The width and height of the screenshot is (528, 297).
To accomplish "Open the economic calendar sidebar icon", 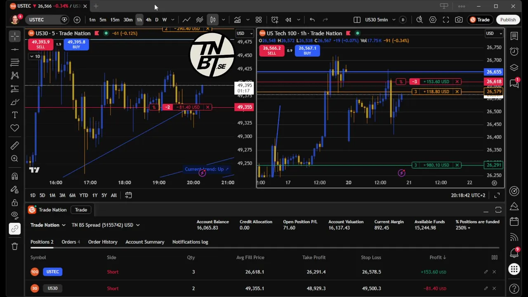I will click(x=514, y=222).
